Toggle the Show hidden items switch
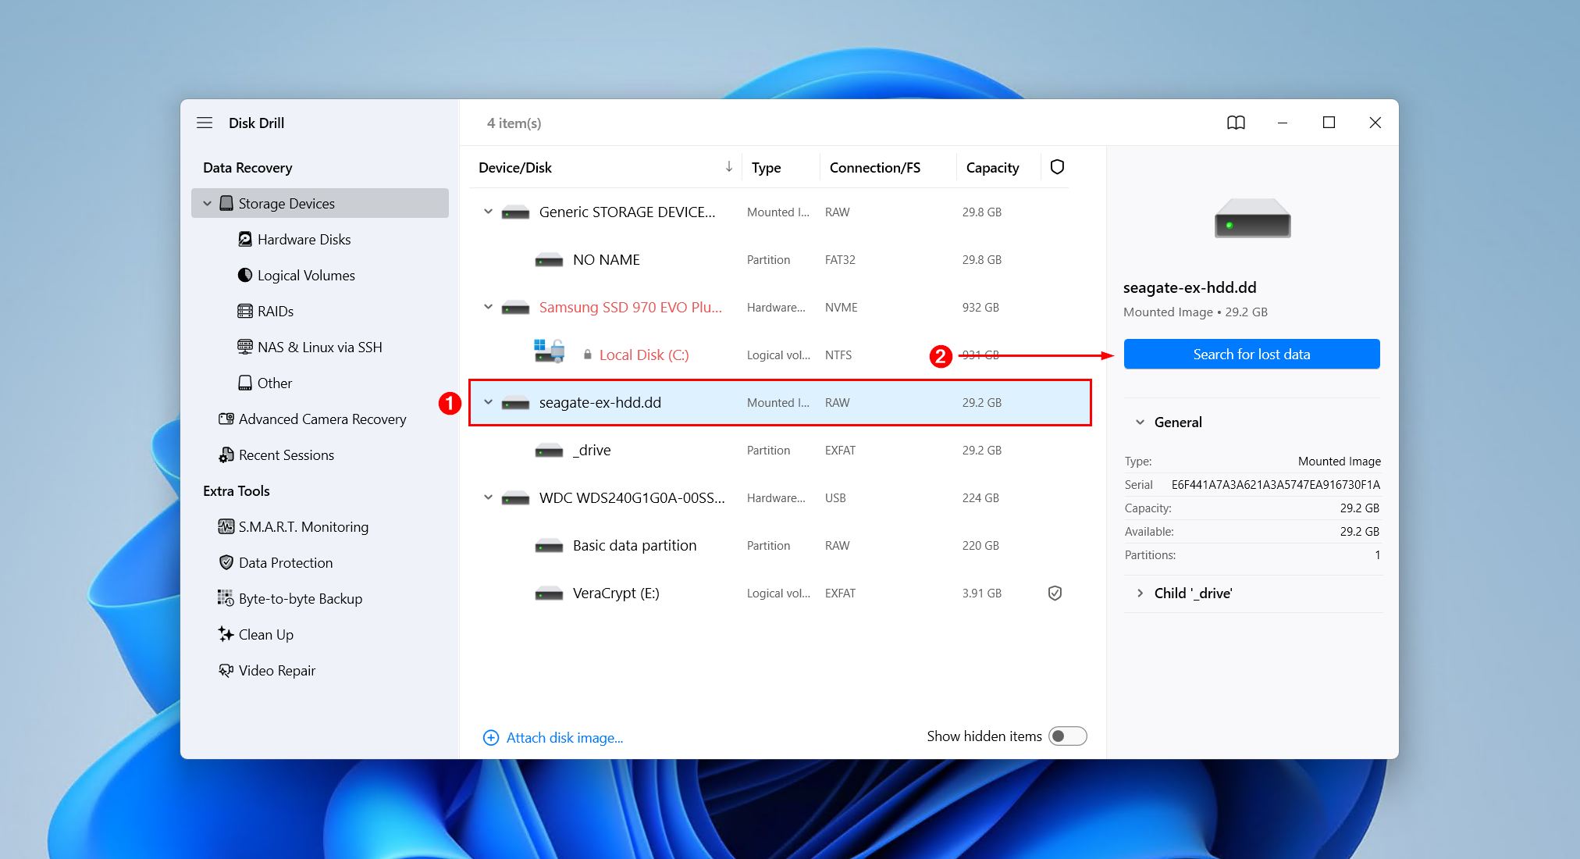1580x859 pixels. click(x=1068, y=736)
